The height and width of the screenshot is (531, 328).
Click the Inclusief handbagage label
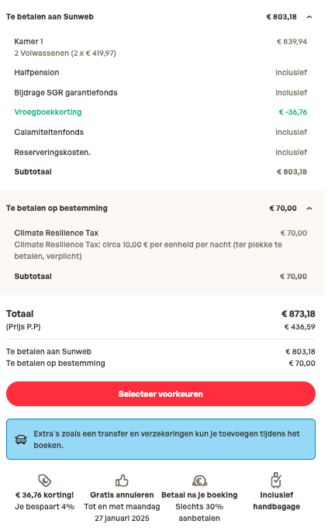click(x=277, y=501)
